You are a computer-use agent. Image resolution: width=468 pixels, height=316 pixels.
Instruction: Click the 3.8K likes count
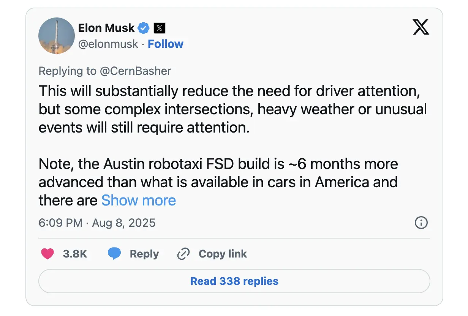(75, 254)
